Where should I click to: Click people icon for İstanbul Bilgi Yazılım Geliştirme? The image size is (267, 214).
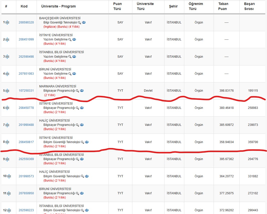tap(74, 57)
